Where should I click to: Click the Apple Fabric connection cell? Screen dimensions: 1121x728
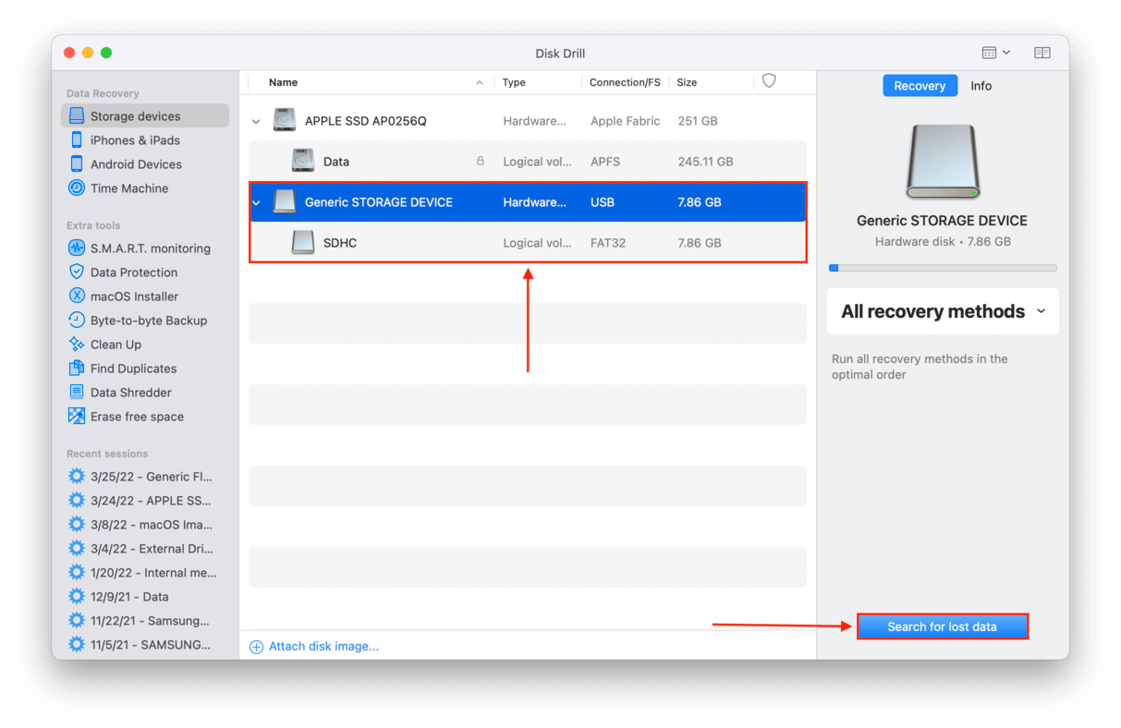click(625, 121)
